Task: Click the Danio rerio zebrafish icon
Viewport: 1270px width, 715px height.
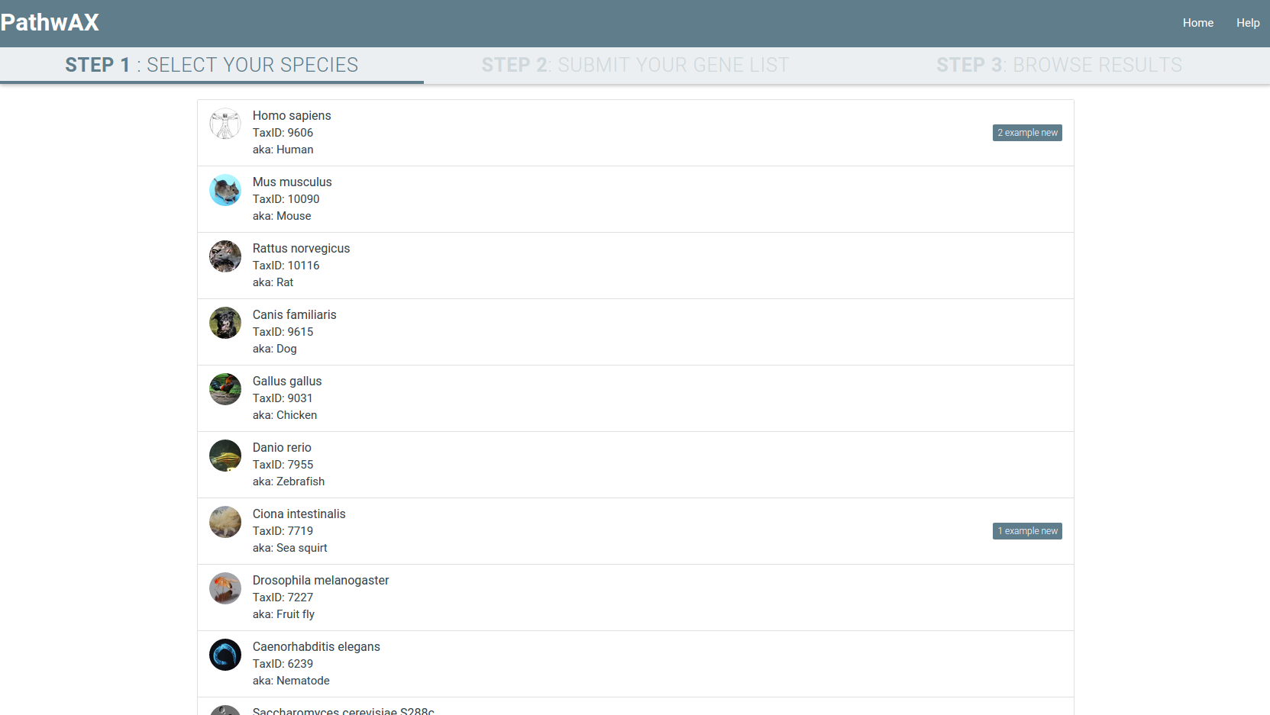Action: click(x=225, y=456)
